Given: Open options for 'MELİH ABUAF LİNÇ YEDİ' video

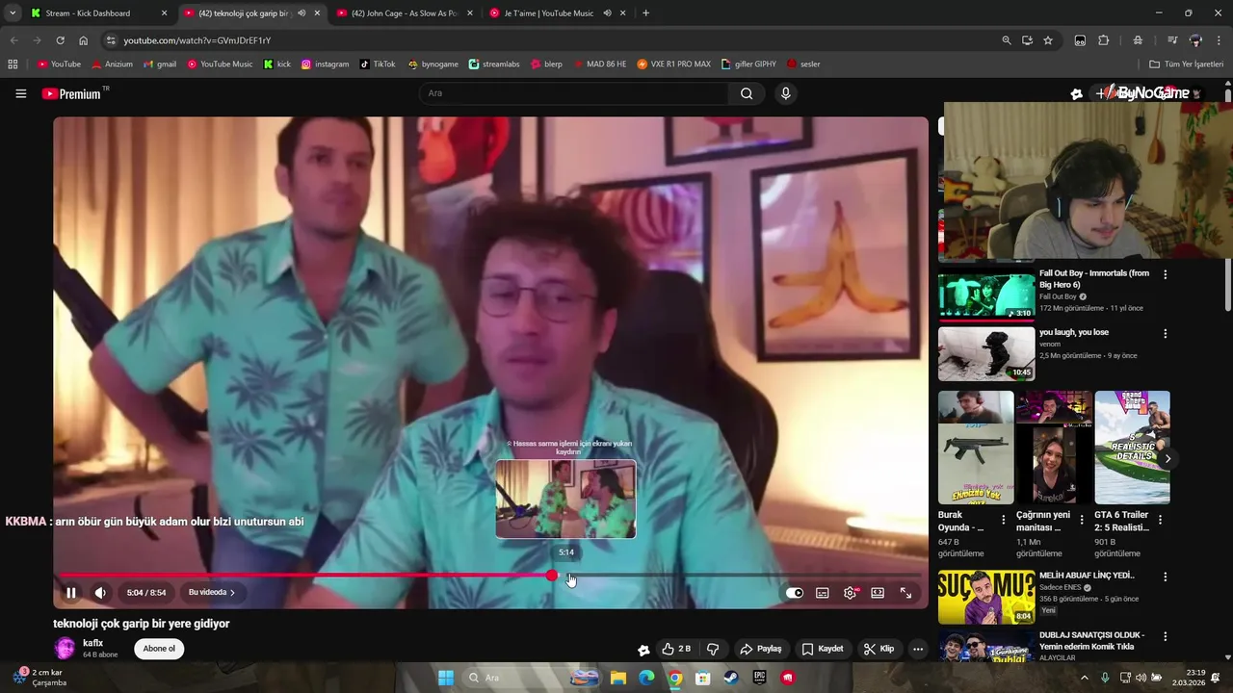Looking at the screenshot, I should click(x=1166, y=577).
